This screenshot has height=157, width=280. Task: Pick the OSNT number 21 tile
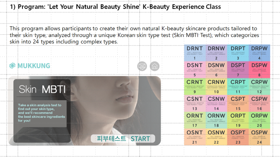pyautogui.click(x=195, y=137)
